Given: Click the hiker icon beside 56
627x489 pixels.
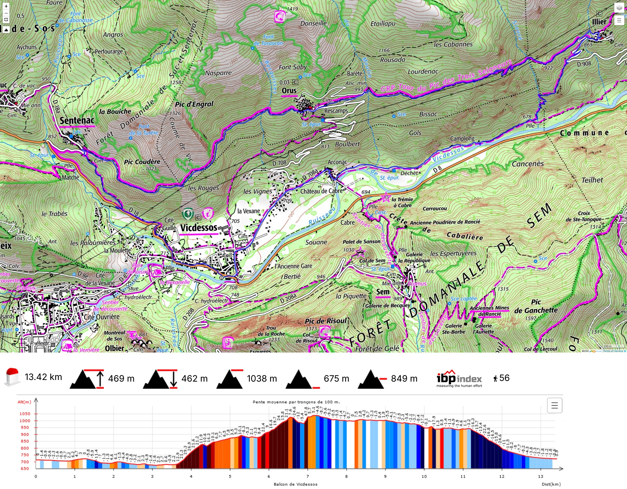Looking at the screenshot, I should [495, 378].
